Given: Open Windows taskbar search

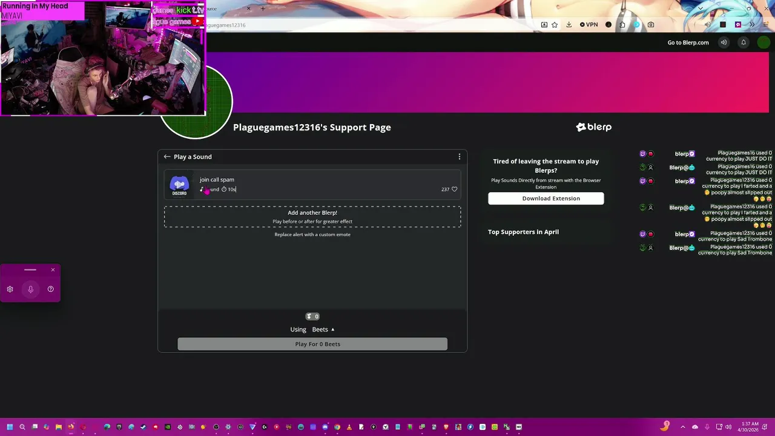Looking at the screenshot, I should 22,427.
